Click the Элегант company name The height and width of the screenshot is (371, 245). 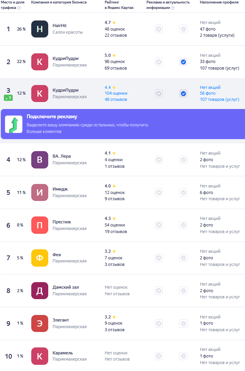tap(61, 320)
